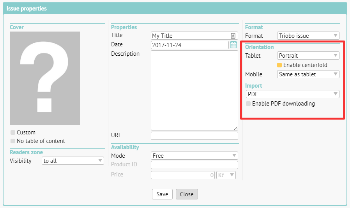Close the Issue properties dialog

pyautogui.click(x=187, y=194)
